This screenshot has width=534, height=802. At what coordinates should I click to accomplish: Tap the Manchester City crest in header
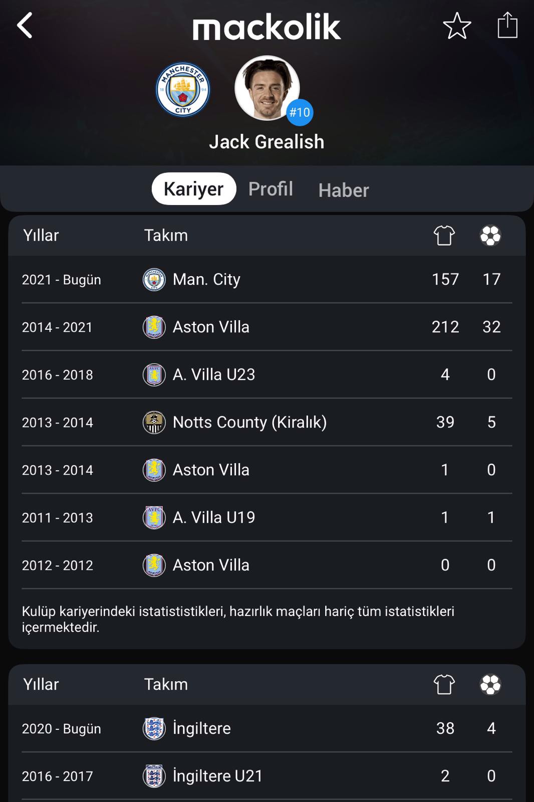183,90
